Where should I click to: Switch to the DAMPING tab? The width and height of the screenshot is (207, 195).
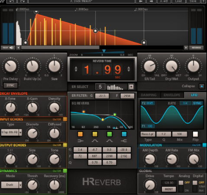coord(149,95)
